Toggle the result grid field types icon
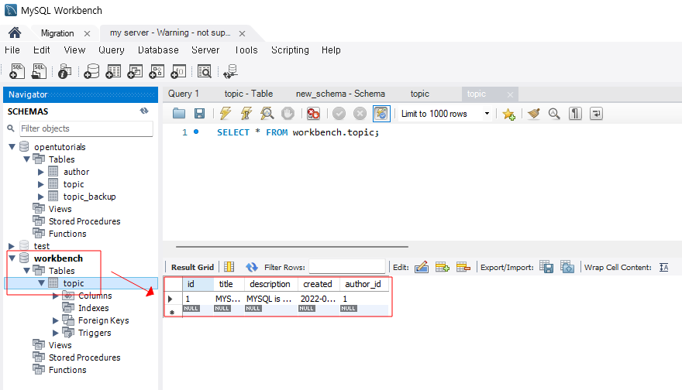This screenshot has width=682, height=390. [x=229, y=267]
